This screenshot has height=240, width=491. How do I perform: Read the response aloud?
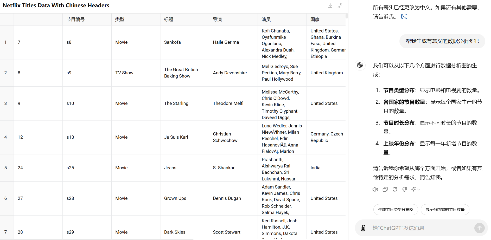[375, 189]
